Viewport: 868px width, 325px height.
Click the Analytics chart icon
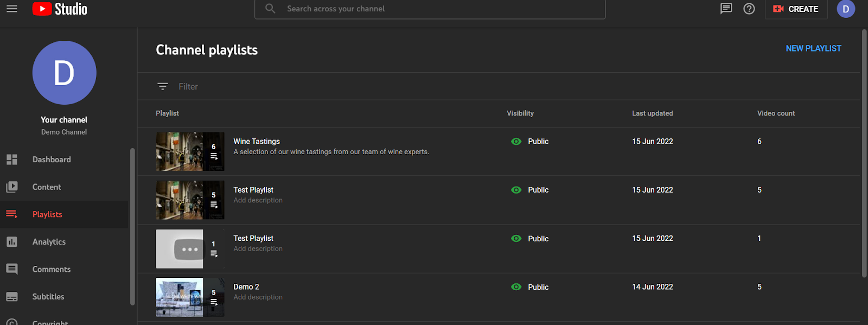click(x=12, y=242)
